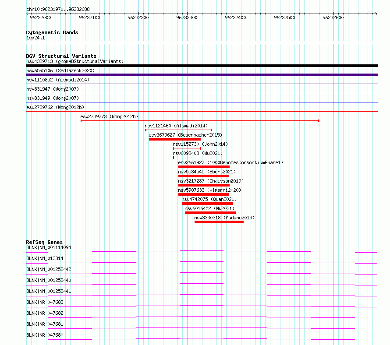Click the red esv3679627 variant bar
This screenshot has width=390, height=345.
tap(175, 139)
